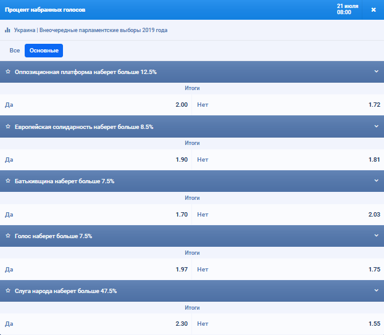
Task: Favorite the Батькивщина 7.5% market
Action: [x=8, y=181]
